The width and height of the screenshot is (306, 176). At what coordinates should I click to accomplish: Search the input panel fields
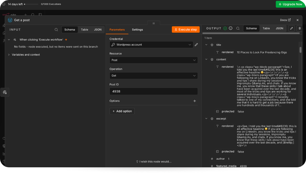click(56, 30)
